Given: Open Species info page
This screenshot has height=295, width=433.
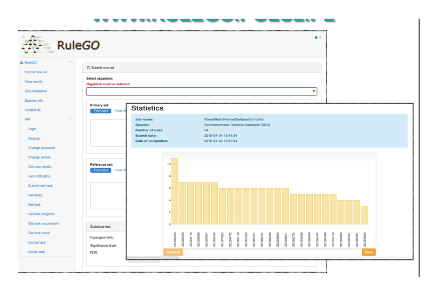Looking at the screenshot, I should 34,100.
